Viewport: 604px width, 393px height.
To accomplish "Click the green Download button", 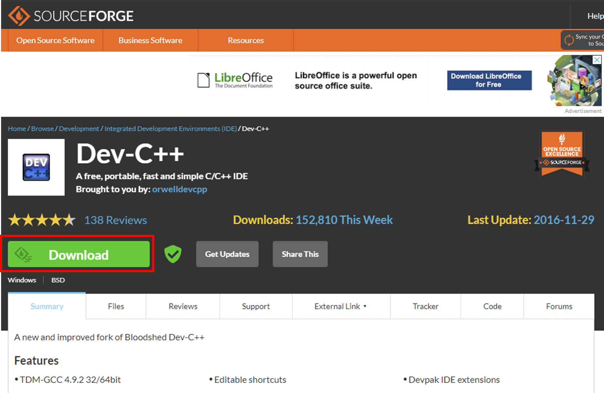I will click(79, 254).
